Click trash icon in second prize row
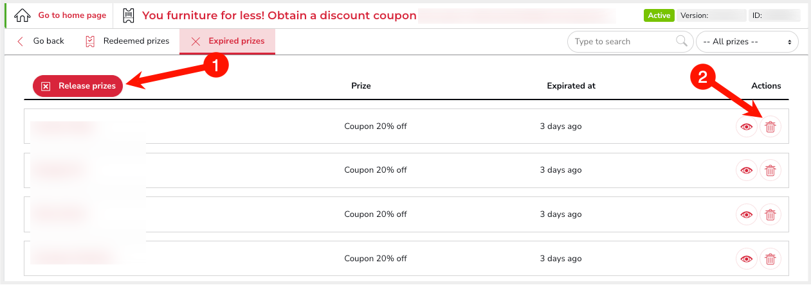The height and width of the screenshot is (285, 811). pyautogui.click(x=770, y=170)
